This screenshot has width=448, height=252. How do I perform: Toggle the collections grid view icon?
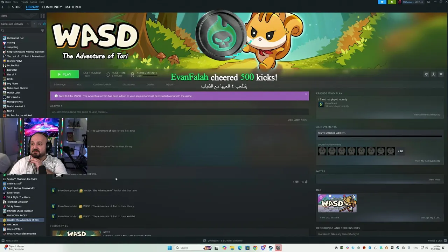43,16
